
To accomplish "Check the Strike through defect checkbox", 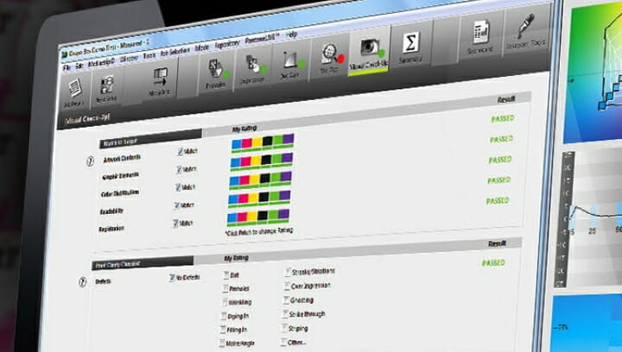I will 285,314.
